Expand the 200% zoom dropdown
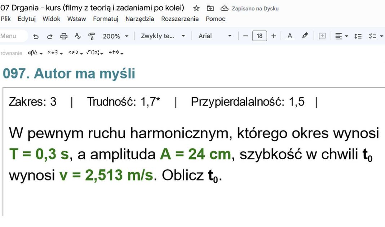Viewport: 385px width, 227px height. tap(115, 36)
